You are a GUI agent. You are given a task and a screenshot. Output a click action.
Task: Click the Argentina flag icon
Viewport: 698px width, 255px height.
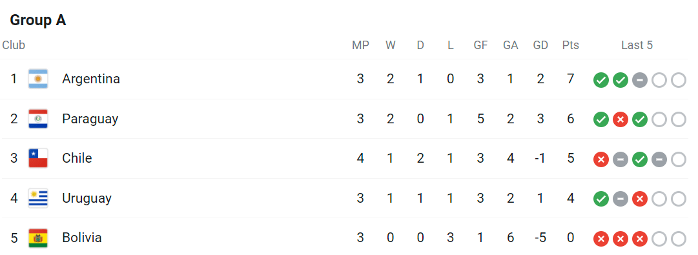click(38, 79)
